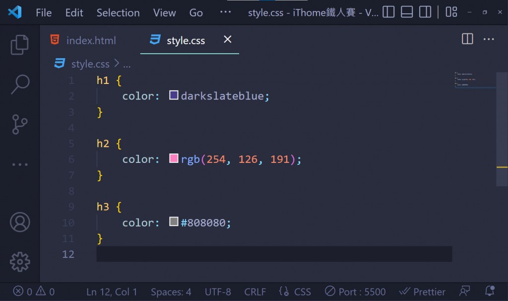This screenshot has width=508, height=301.
Task: Open the notifications bell in status bar
Action: click(490, 291)
